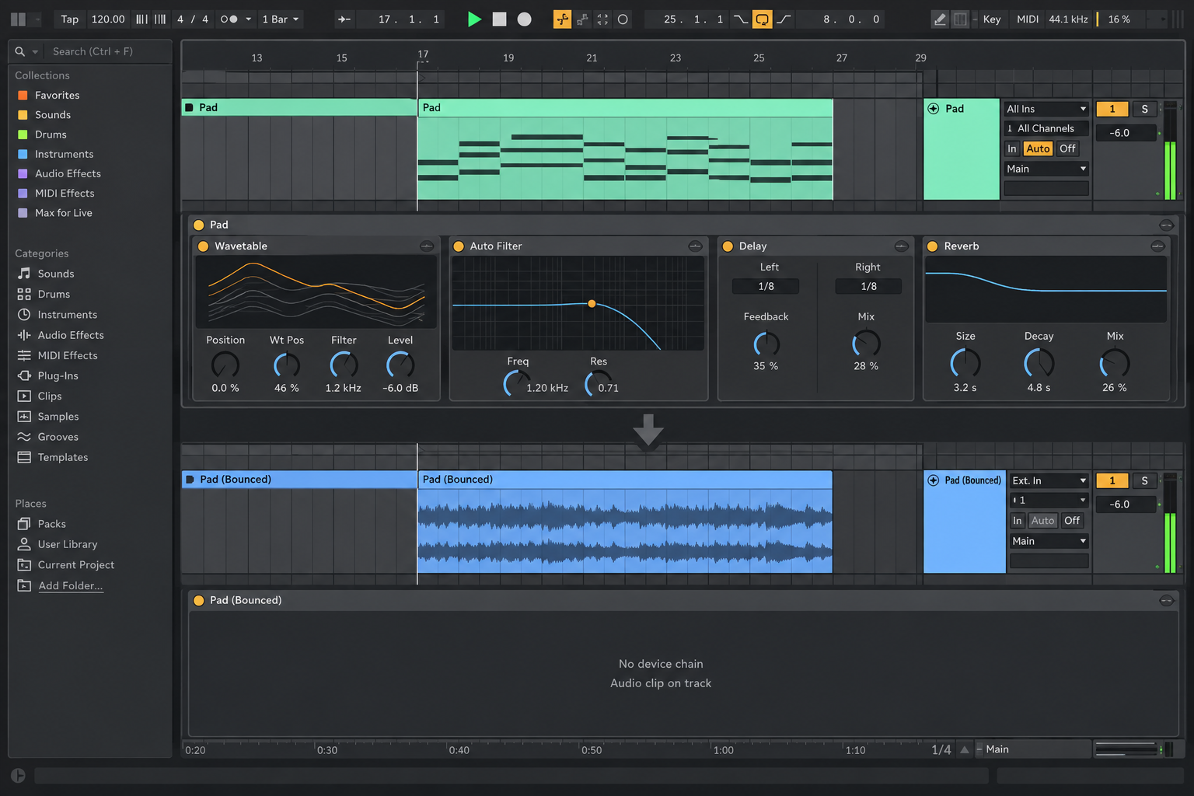
Task: Click Re-enable Automation icon
Action: point(582,19)
